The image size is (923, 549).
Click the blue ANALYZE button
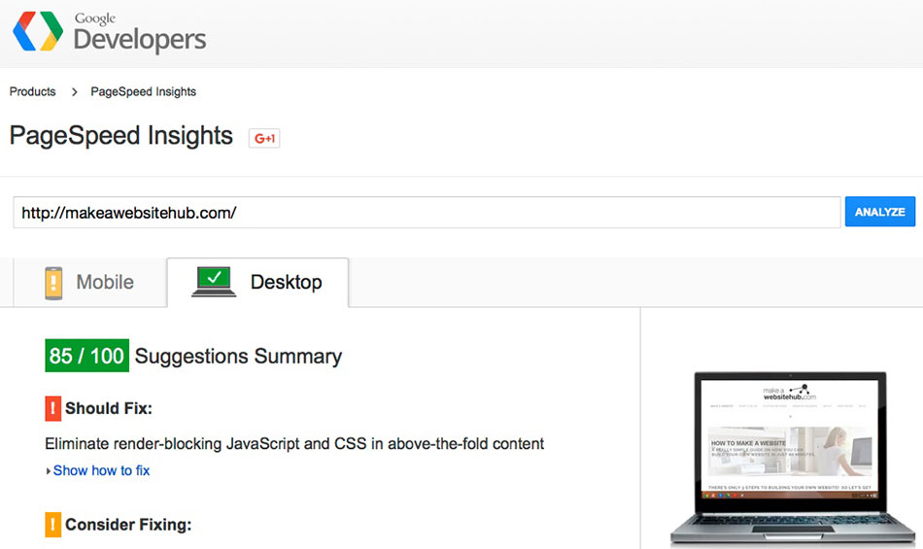click(x=880, y=212)
